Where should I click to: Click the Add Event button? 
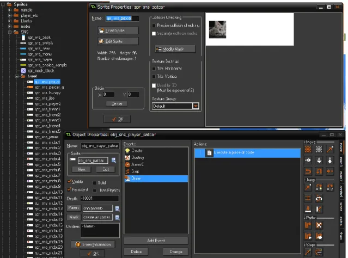pyautogui.click(x=156, y=241)
